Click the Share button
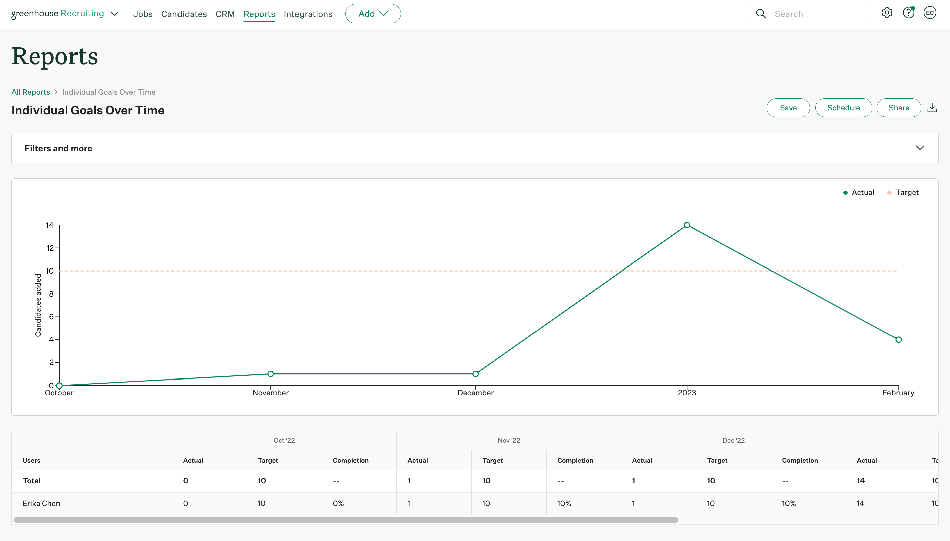Viewport: 950px width, 541px height. [899, 107]
